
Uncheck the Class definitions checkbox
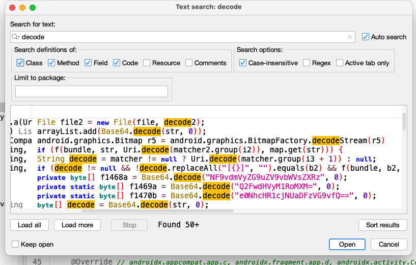[20, 63]
